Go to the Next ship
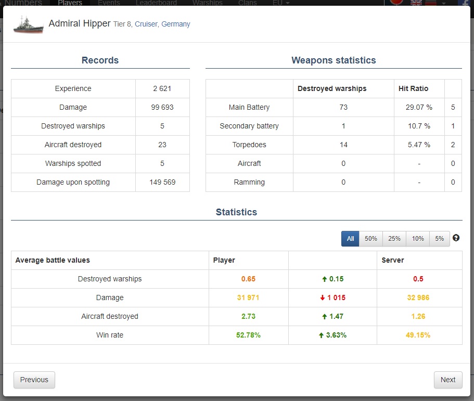This screenshot has width=474, height=401. (x=448, y=380)
